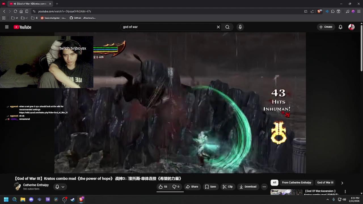Share this page from address bar
This screenshot has width=363, height=204.
pyautogui.click(x=312, y=11)
